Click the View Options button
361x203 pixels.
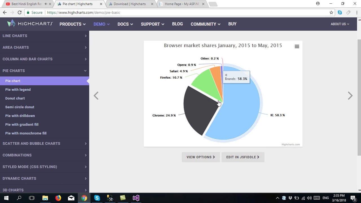pos(201,157)
